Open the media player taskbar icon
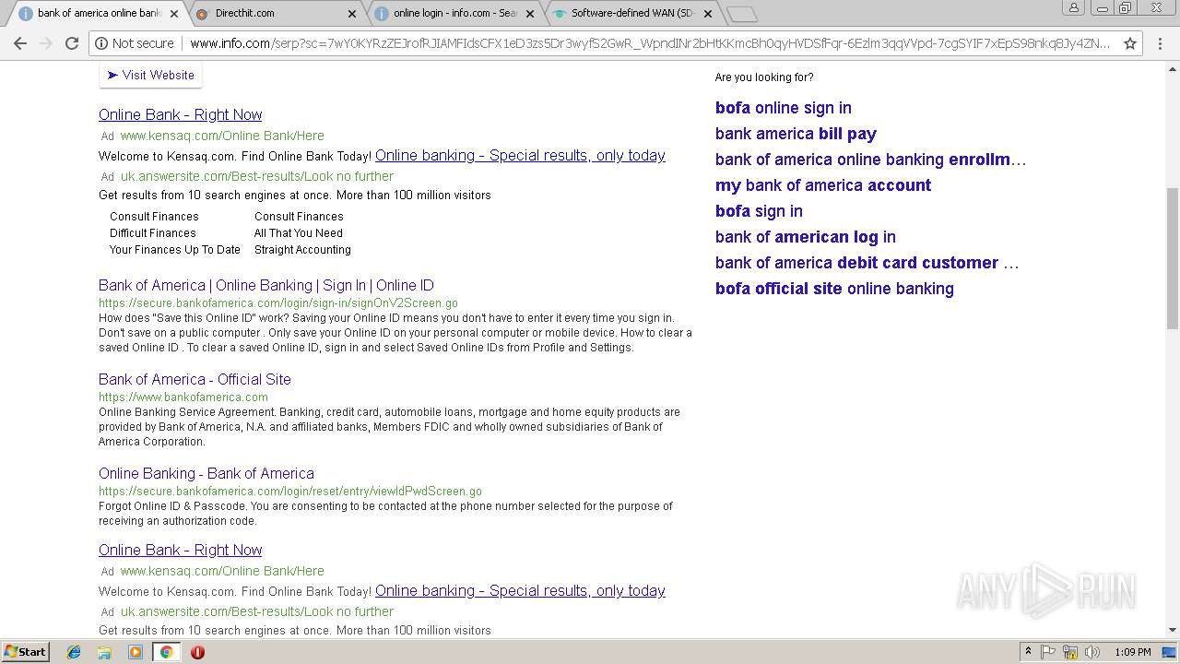This screenshot has width=1180, height=664. (x=136, y=652)
